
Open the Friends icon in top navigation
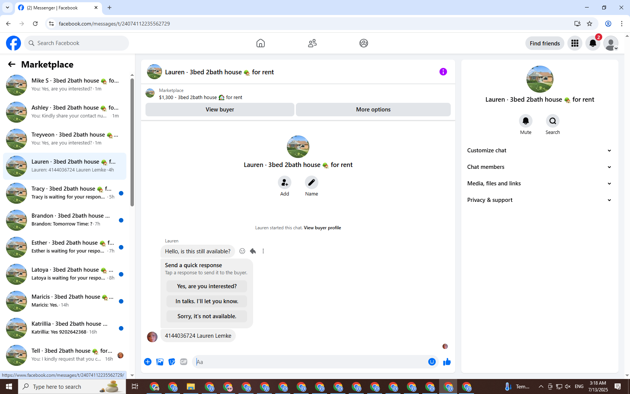(312, 43)
